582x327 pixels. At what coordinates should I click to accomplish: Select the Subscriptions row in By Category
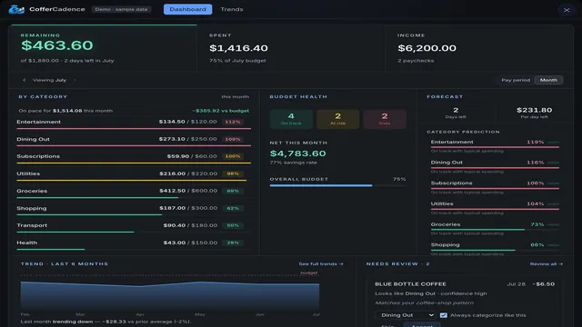(134, 158)
